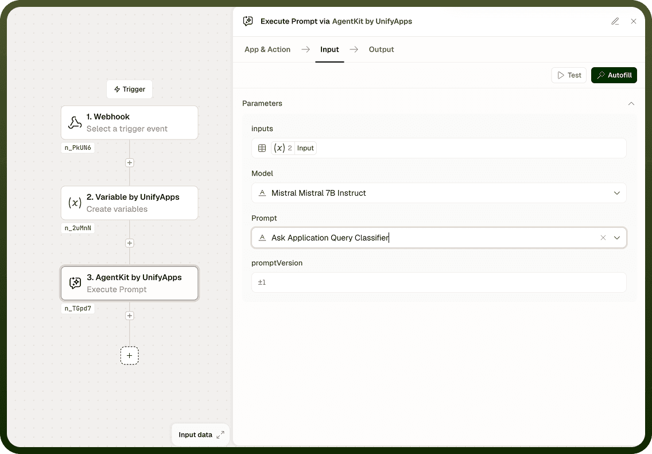The height and width of the screenshot is (454, 652).
Task: Collapse the Parameters section chevron
Action: click(631, 103)
